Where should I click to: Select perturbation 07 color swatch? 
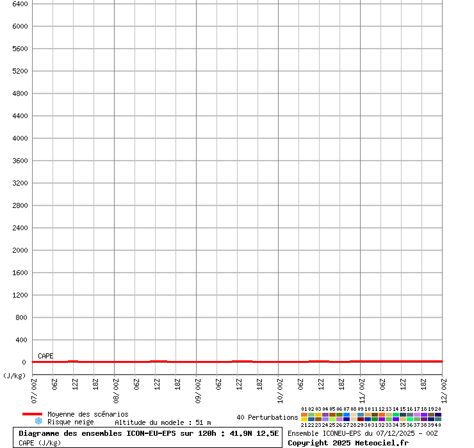tap(347, 415)
